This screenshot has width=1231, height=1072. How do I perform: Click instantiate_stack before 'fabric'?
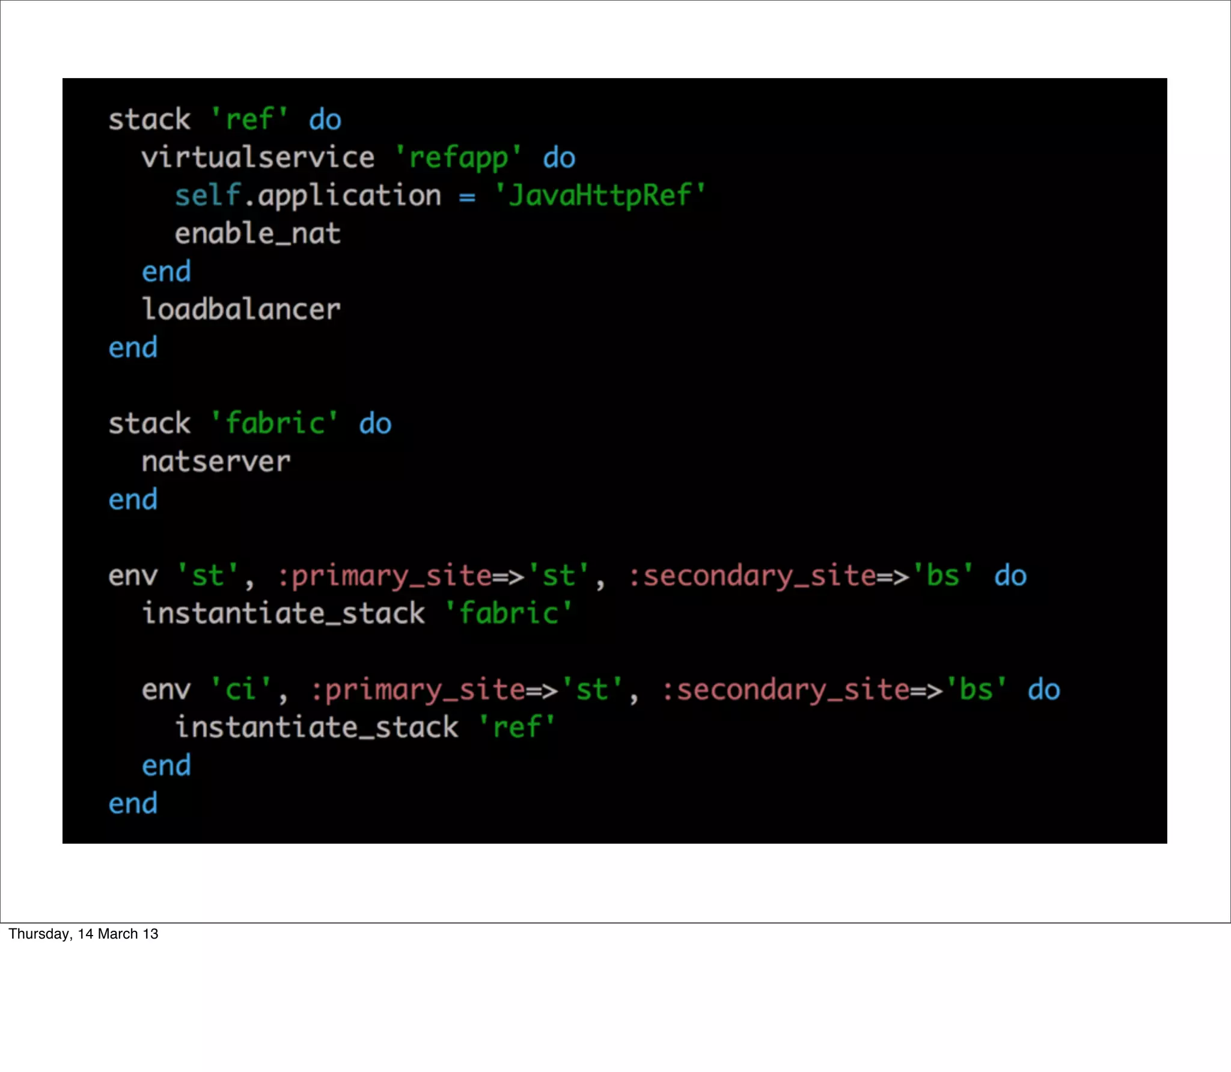point(283,614)
